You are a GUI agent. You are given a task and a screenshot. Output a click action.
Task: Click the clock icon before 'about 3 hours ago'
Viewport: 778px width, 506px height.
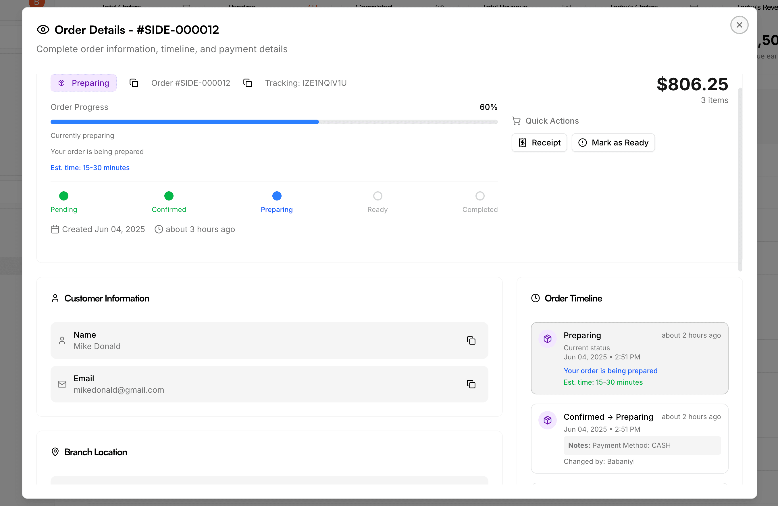pyautogui.click(x=159, y=229)
